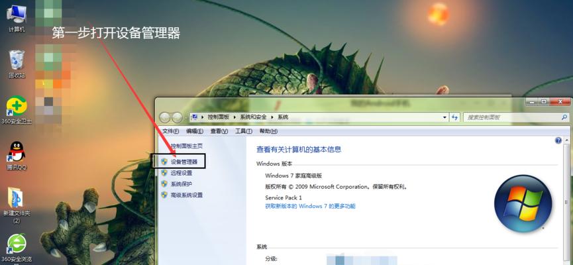This screenshot has width=573, height=265.
Task: Close the system control panel window
Action: tap(559, 102)
